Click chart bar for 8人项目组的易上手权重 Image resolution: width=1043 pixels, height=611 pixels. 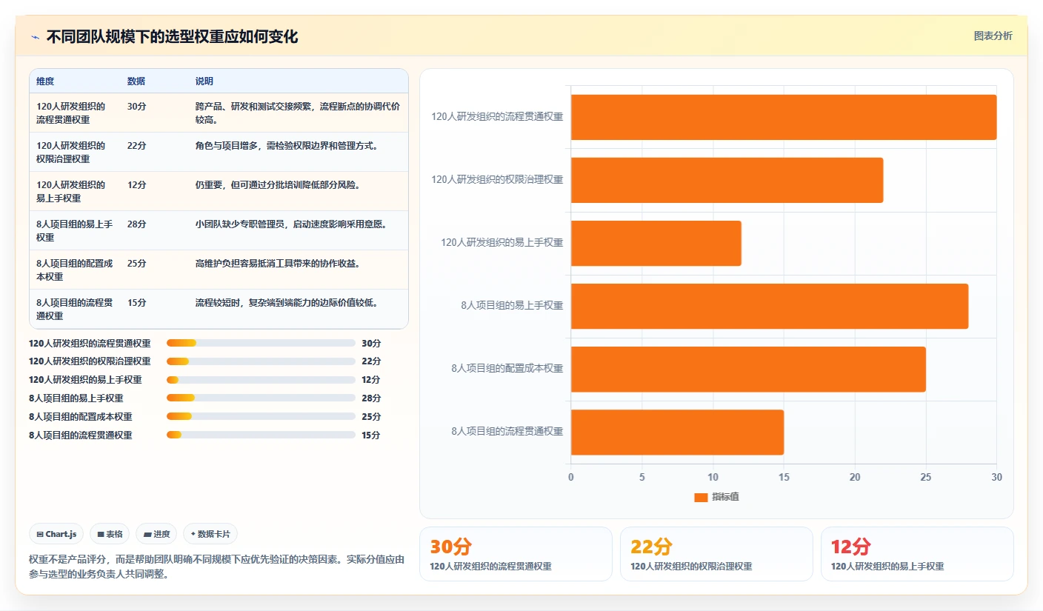[770, 306]
